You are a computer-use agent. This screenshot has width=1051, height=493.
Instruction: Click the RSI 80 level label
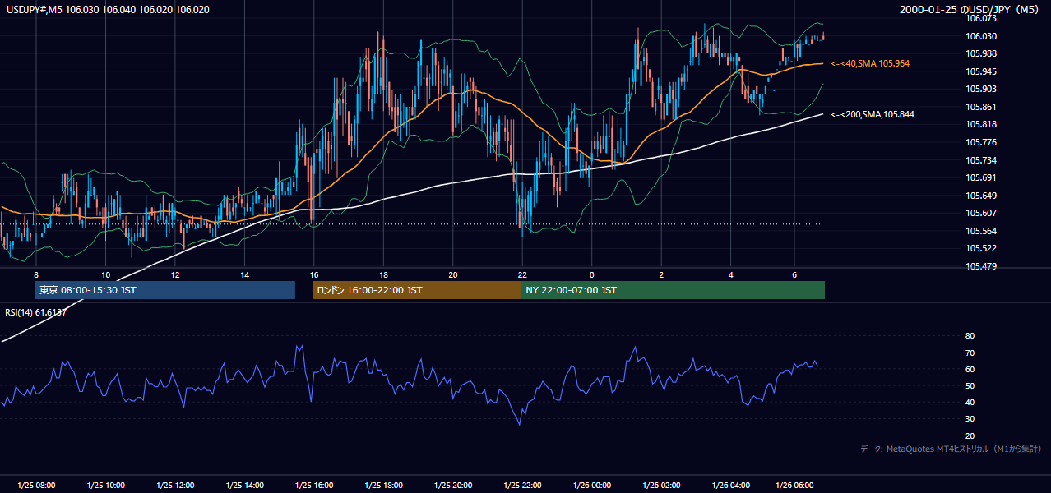tap(970, 336)
